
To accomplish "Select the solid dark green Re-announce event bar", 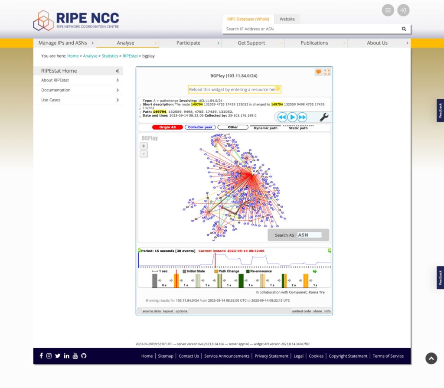I will coord(241,280).
